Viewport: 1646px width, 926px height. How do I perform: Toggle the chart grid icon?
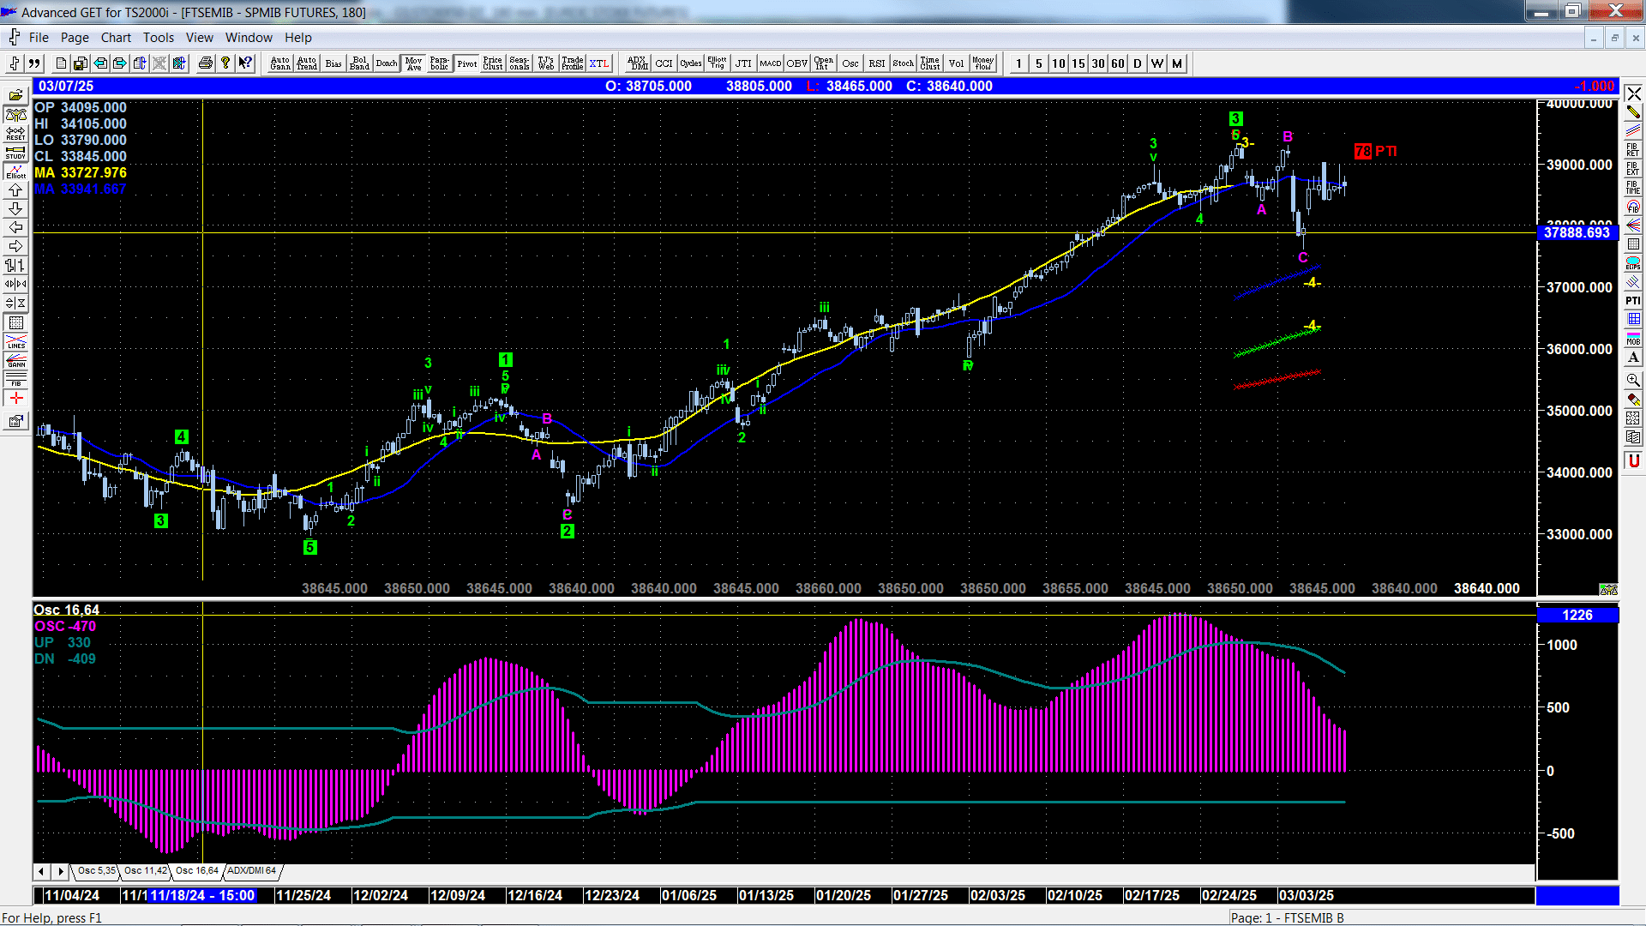15,322
